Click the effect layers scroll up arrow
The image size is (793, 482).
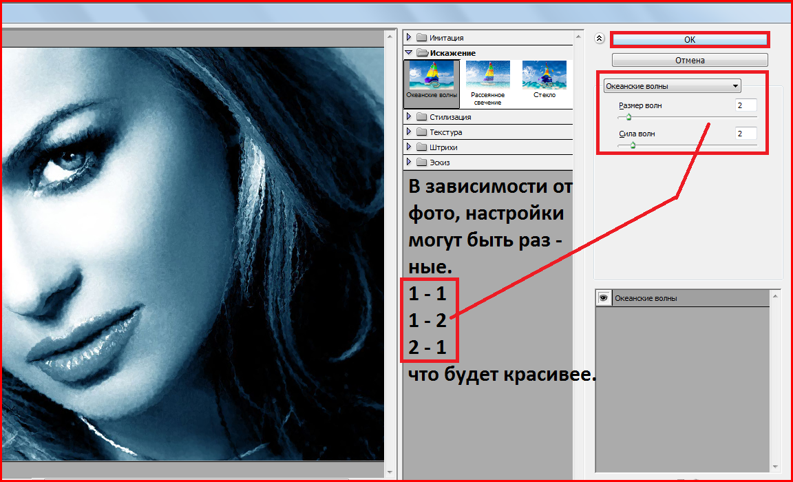tap(775, 296)
